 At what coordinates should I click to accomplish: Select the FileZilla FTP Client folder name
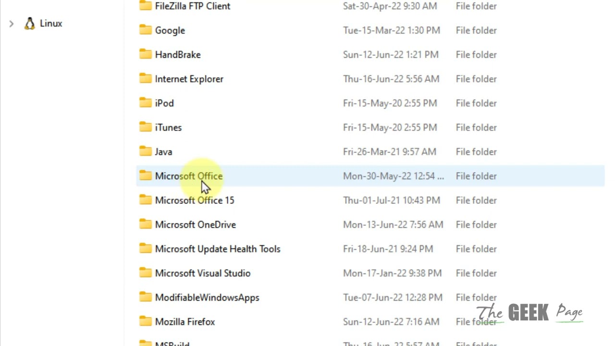193,6
